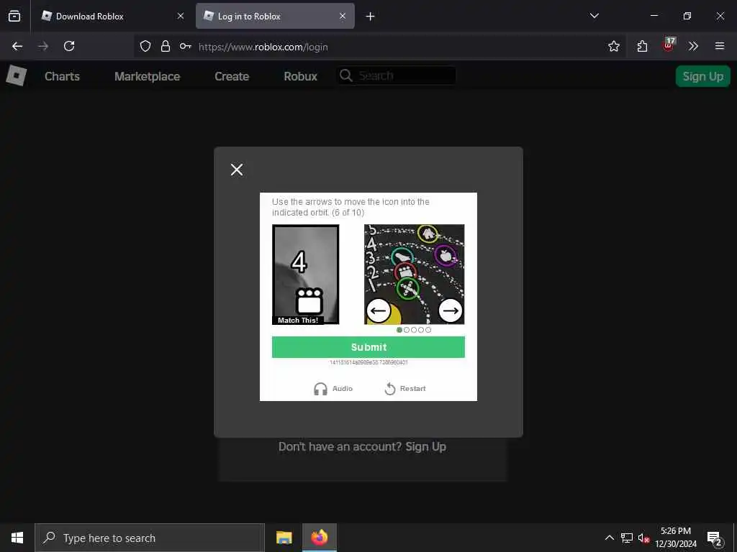The width and height of the screenshot is (737, 552).
Task: Restart the captcha challenge
Action: point(404,389)
